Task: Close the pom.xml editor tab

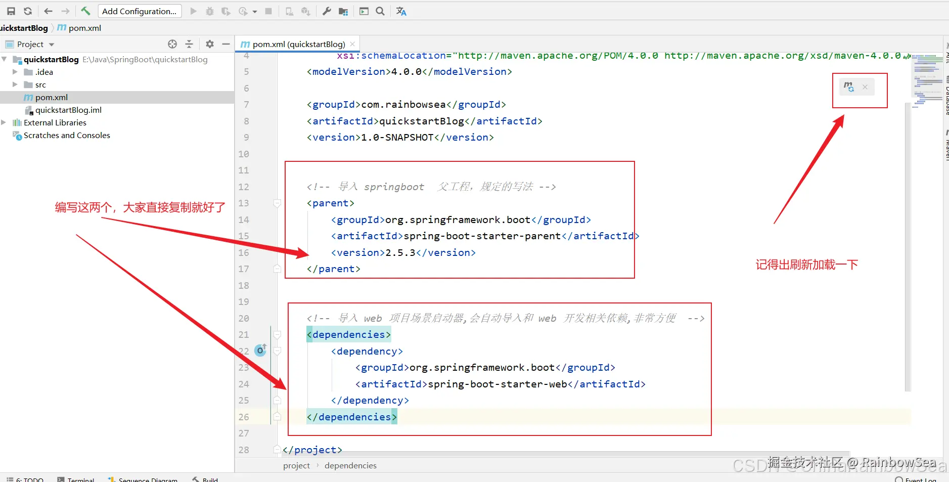Action: click(352, 44)
